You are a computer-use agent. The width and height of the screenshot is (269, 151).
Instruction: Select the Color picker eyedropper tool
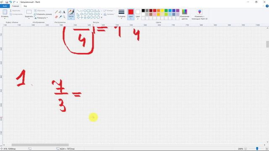(x=60, y=17)
